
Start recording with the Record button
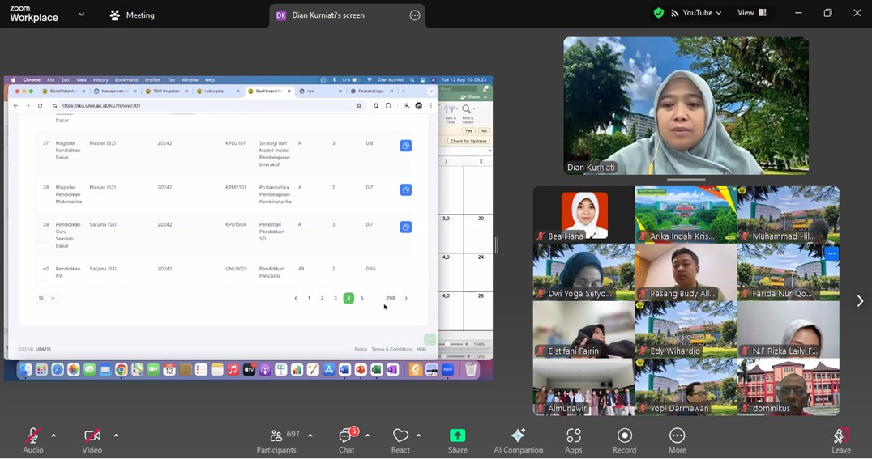(624, 440)
